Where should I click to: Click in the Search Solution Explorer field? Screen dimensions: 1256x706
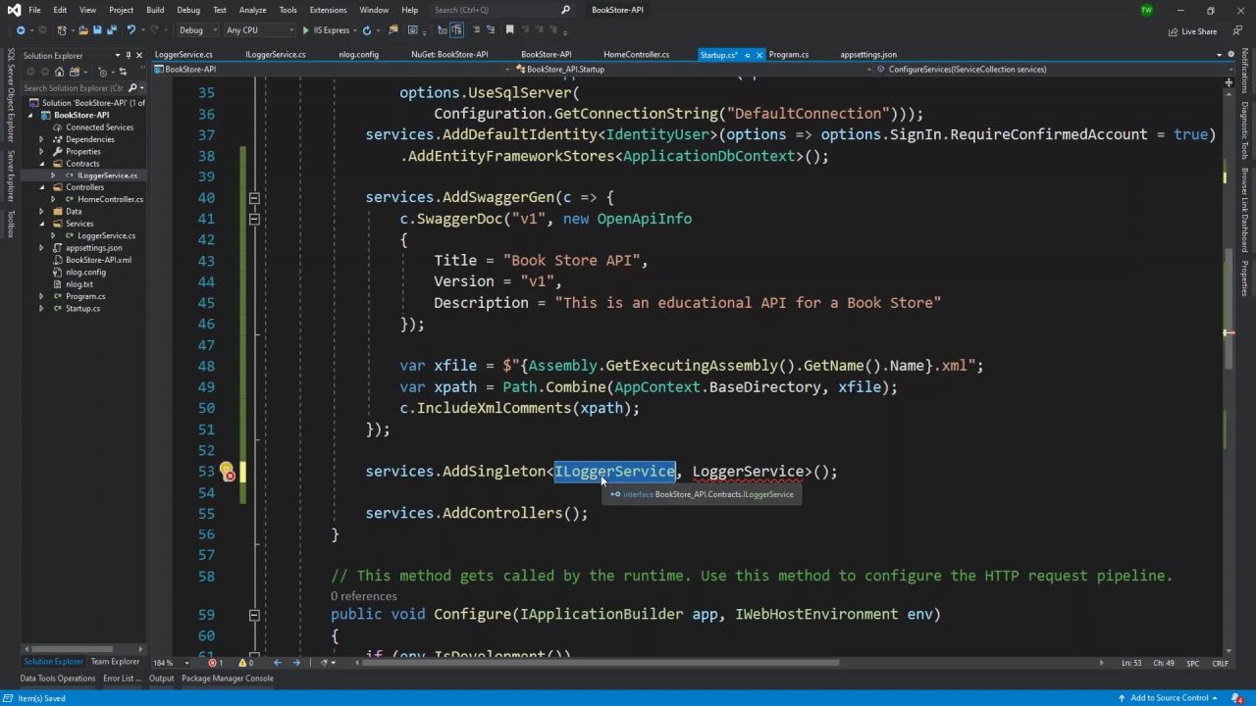[74, 88]
